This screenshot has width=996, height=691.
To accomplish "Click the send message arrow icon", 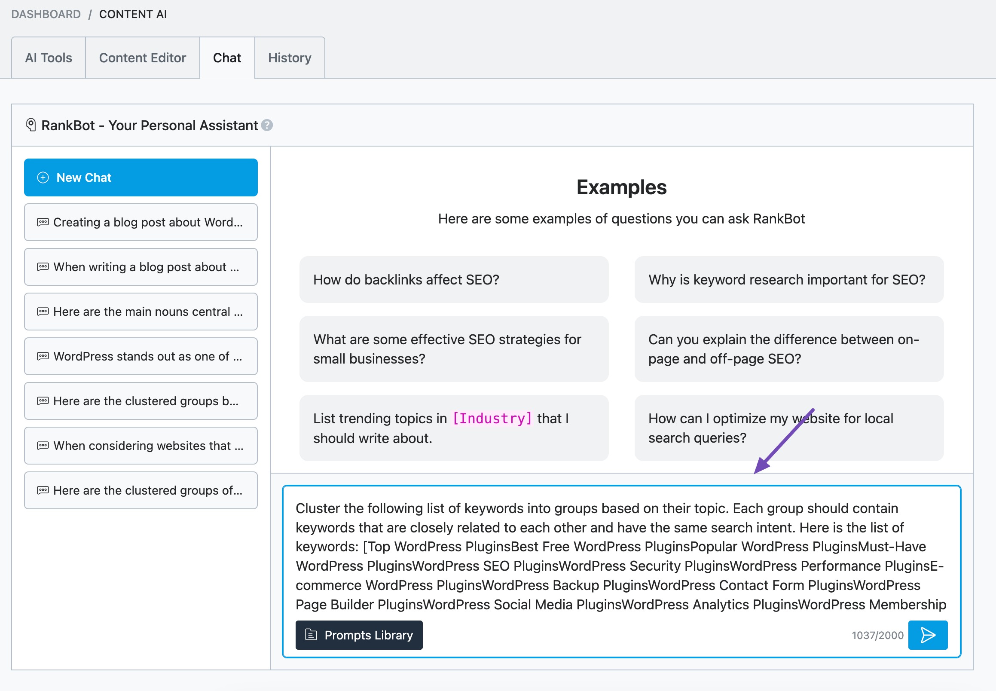I will [x=927, y=635].
